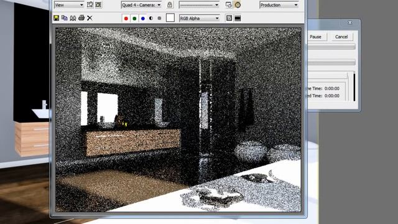Open the RGB Alpha channel dropdown
Image resolution: width=398 pixels, height=224 pixels.
pyautogui.click(x=199, y=18)
